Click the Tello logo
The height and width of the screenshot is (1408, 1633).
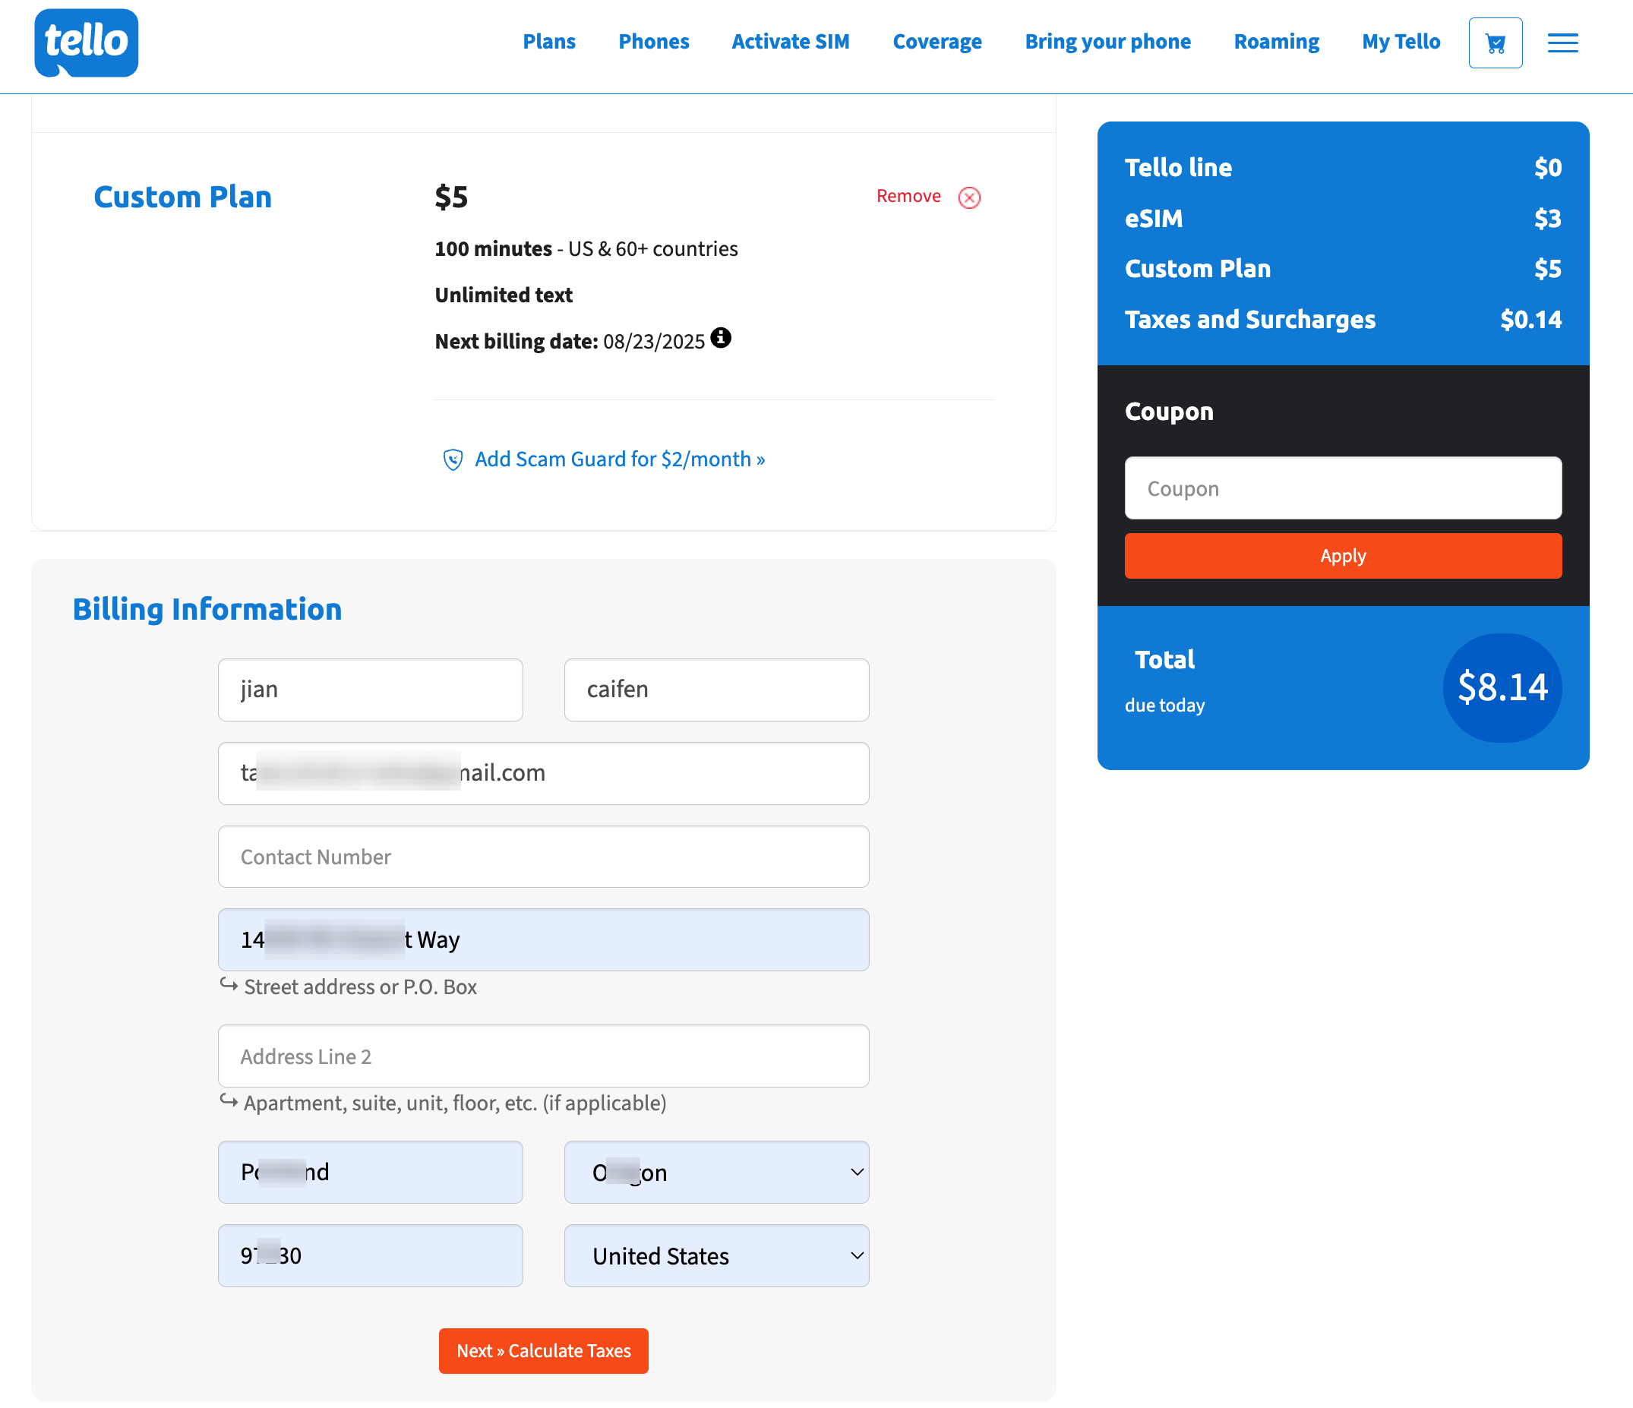point(86,43)
